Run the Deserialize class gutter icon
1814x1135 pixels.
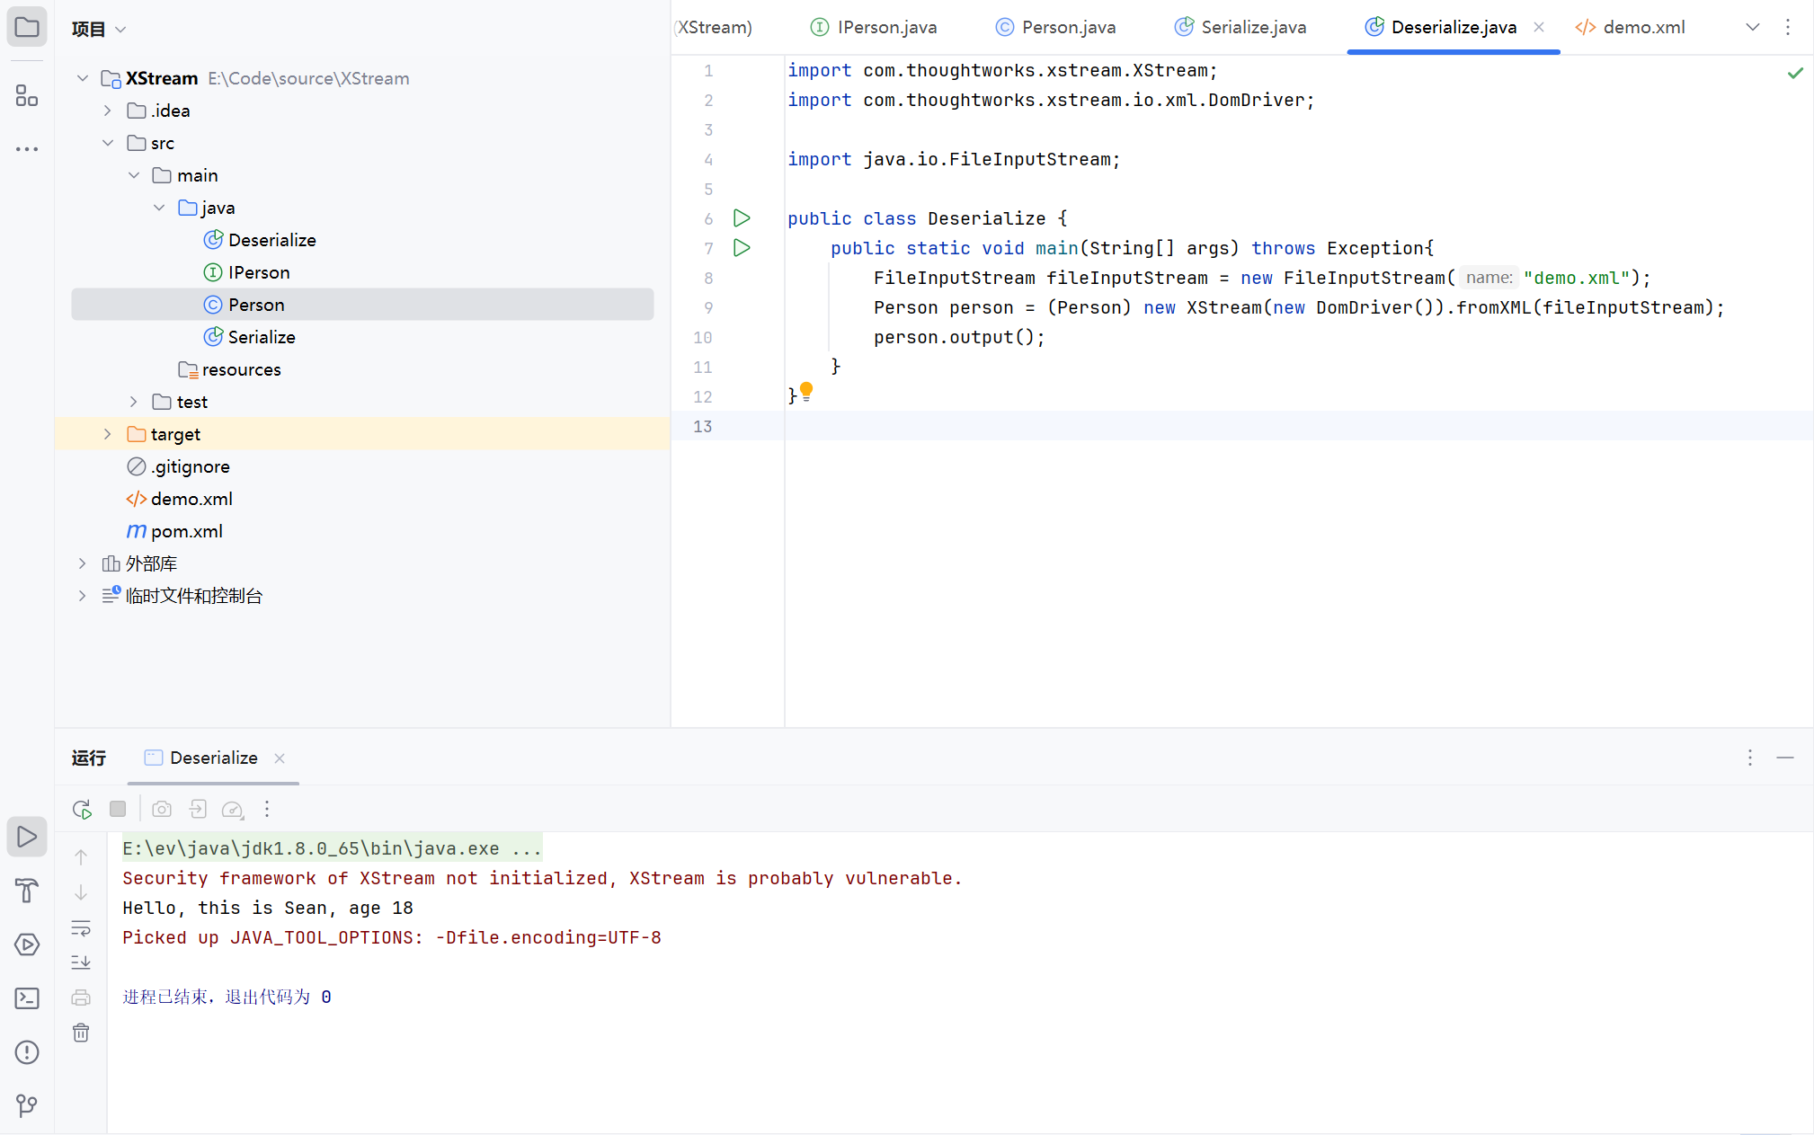tap(742, 218)
